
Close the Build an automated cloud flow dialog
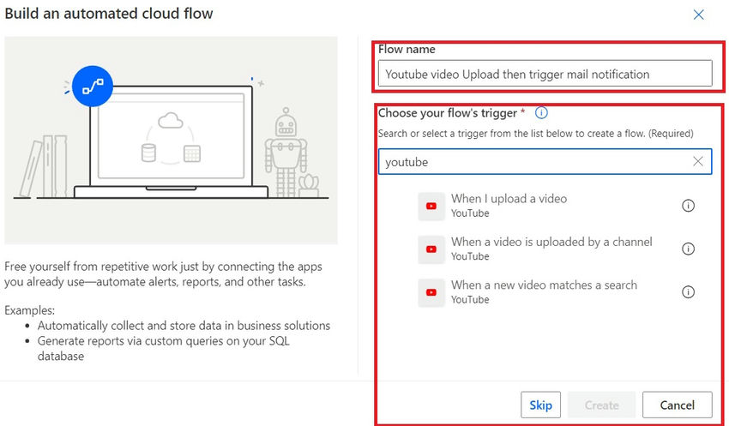(698, 15)
